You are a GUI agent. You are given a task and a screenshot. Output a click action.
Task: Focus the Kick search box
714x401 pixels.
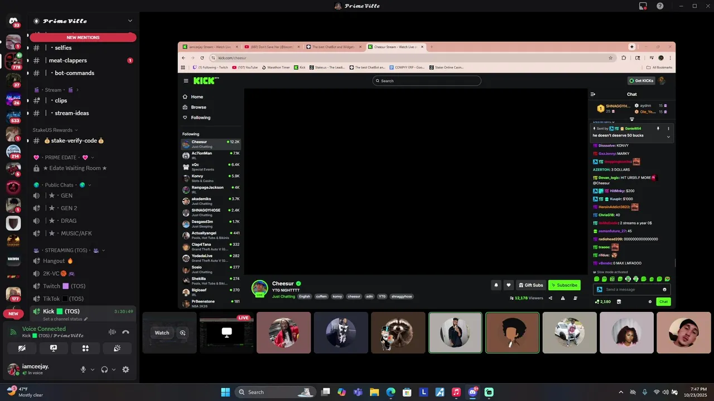click(427, 81)
